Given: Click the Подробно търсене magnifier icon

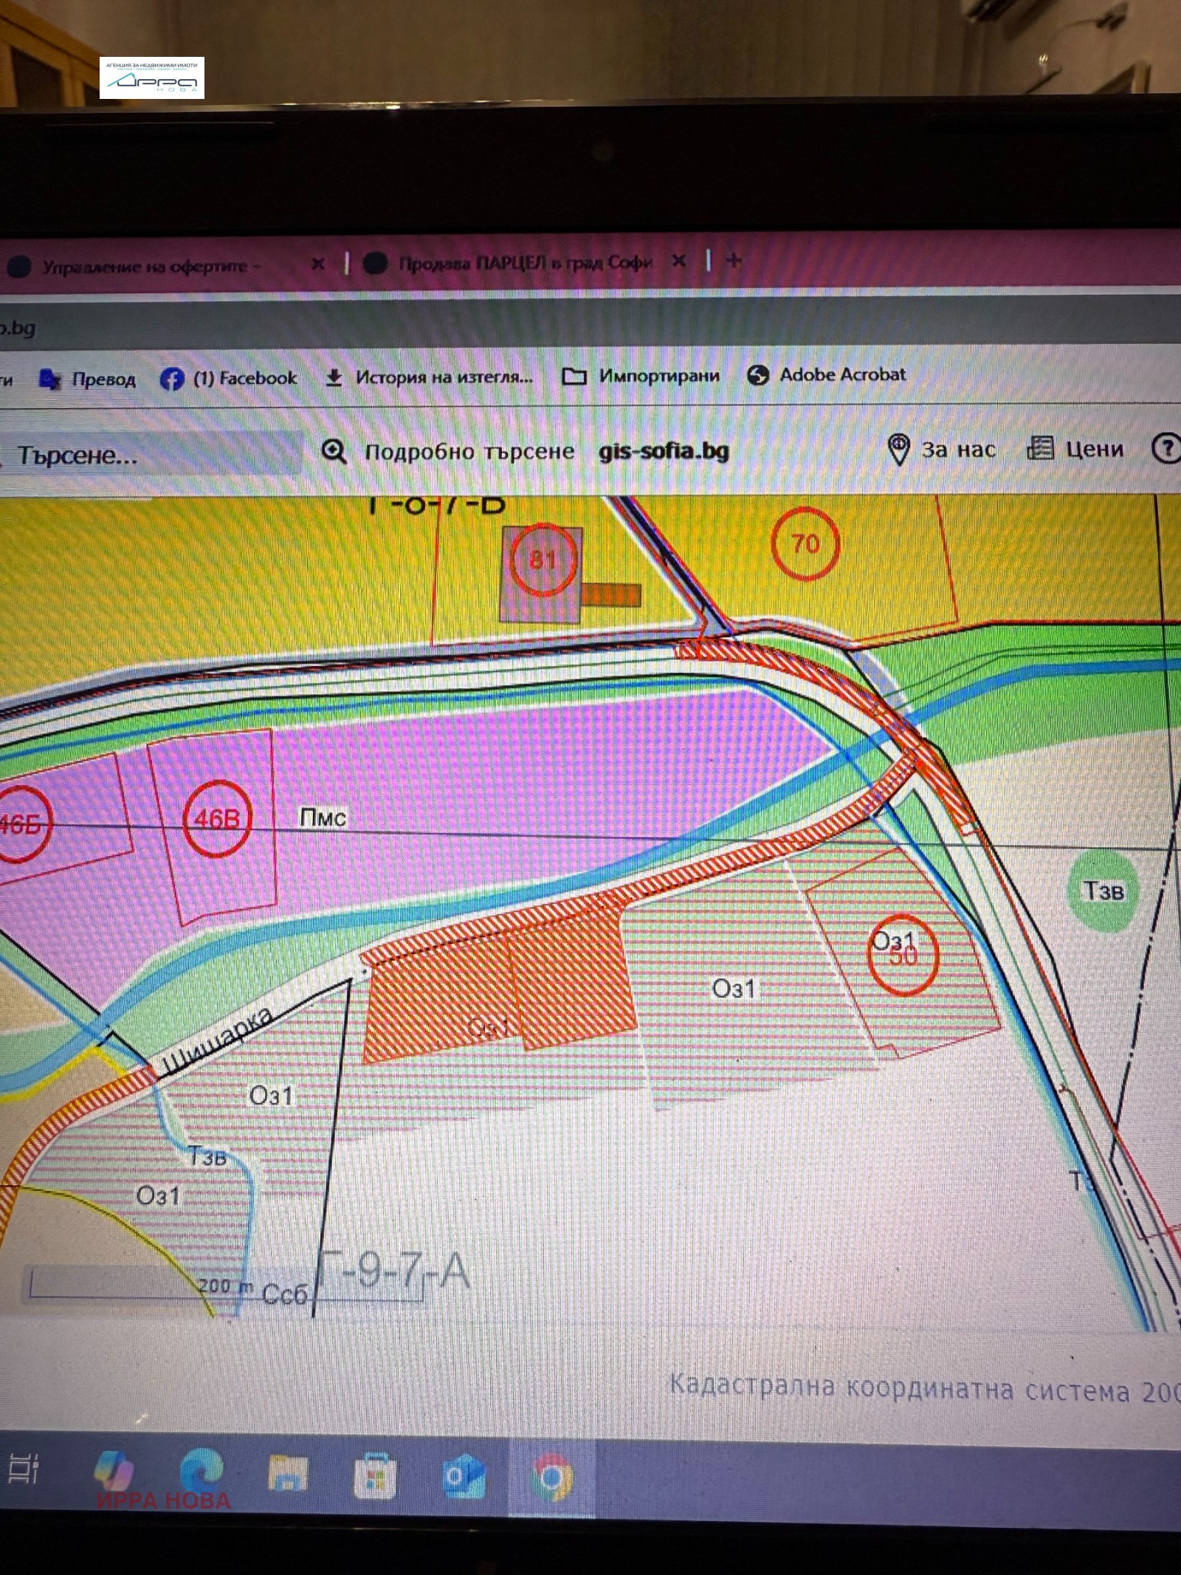Looking at the screenshot, I should click(334, 451).
